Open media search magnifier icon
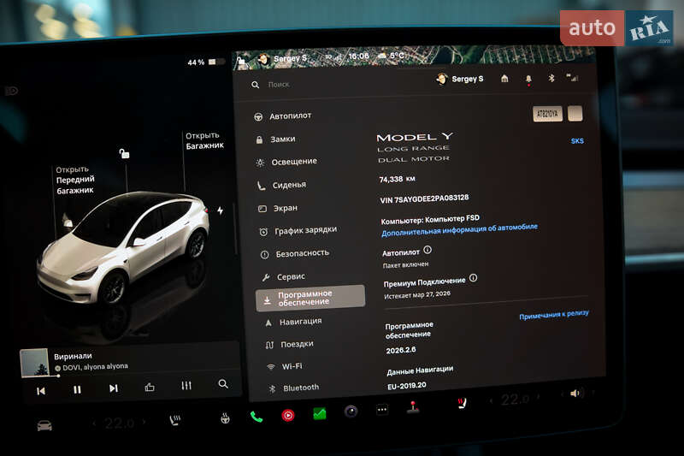This screenshot has width=684, height=456. tap(223, 384)
